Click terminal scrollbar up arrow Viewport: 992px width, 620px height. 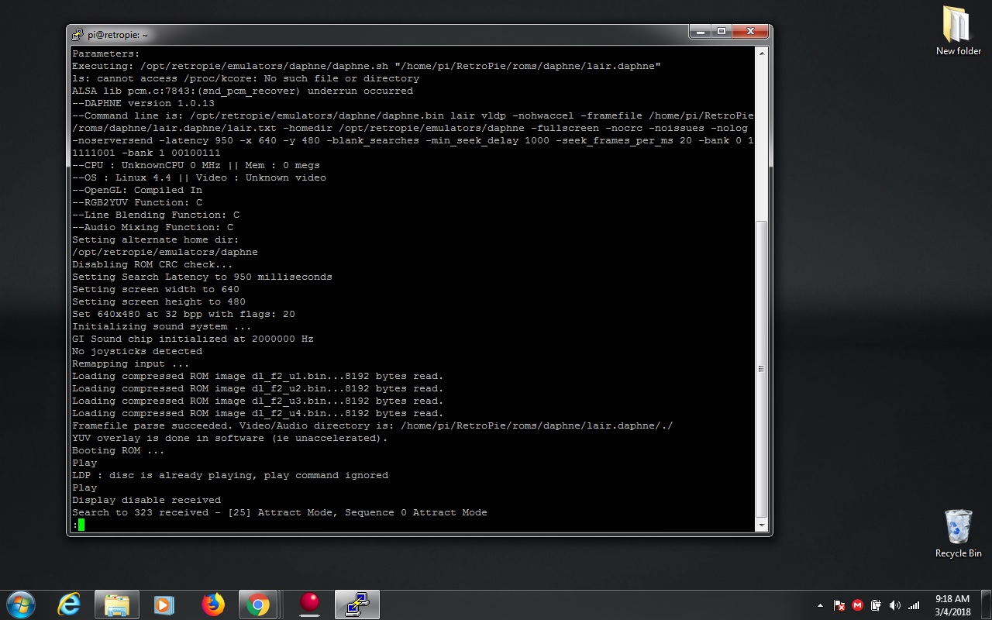tap(762, 53)
